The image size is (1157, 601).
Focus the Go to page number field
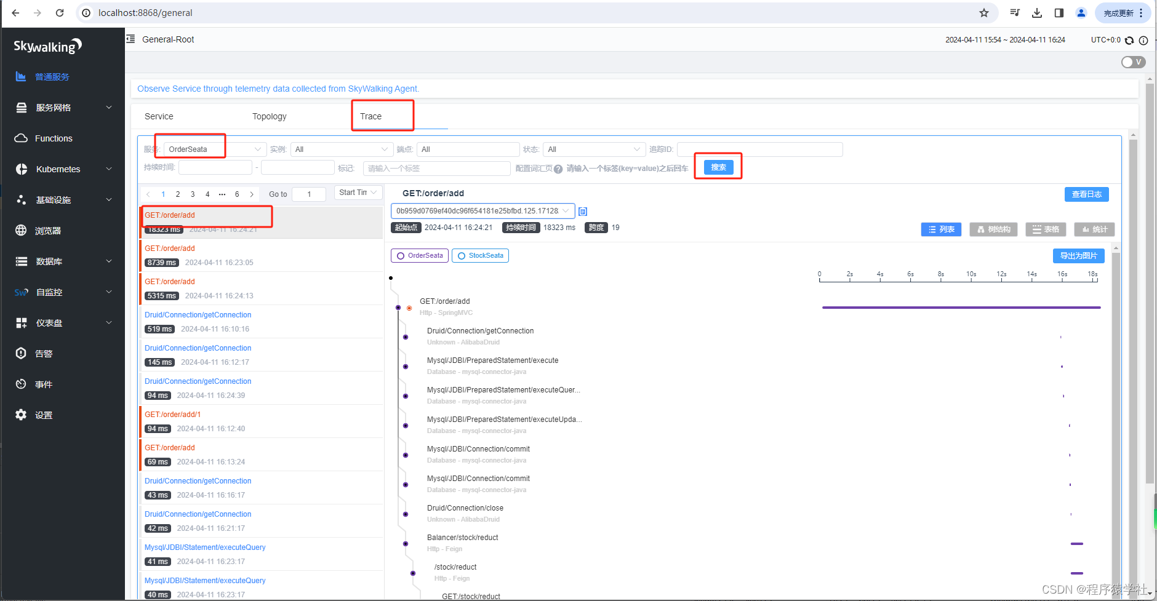[x=308, y=194]
